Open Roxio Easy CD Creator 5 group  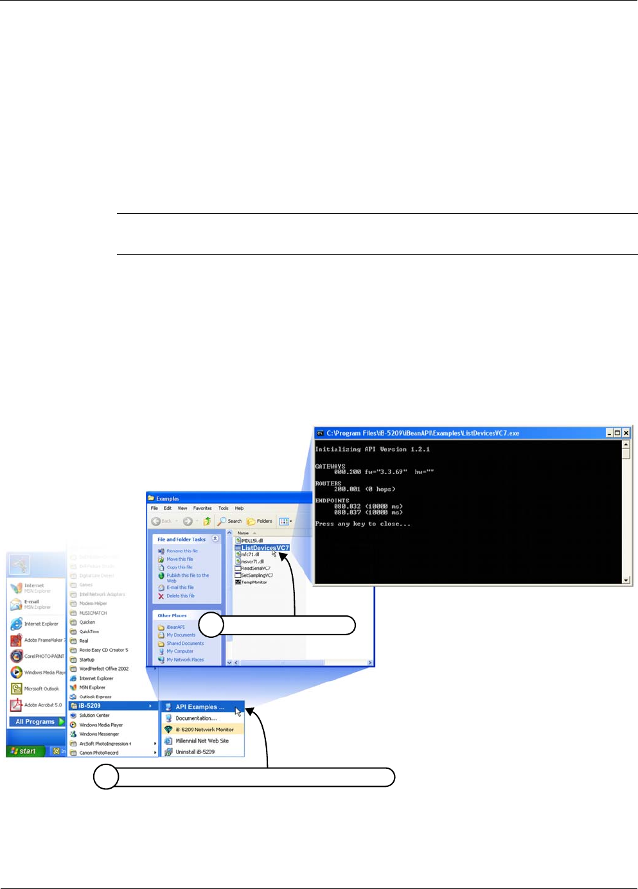coord(100,650)
